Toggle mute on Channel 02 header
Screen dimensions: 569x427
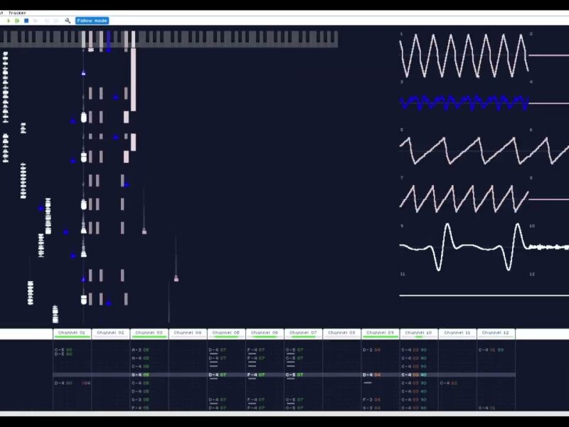tap(111, 334)
